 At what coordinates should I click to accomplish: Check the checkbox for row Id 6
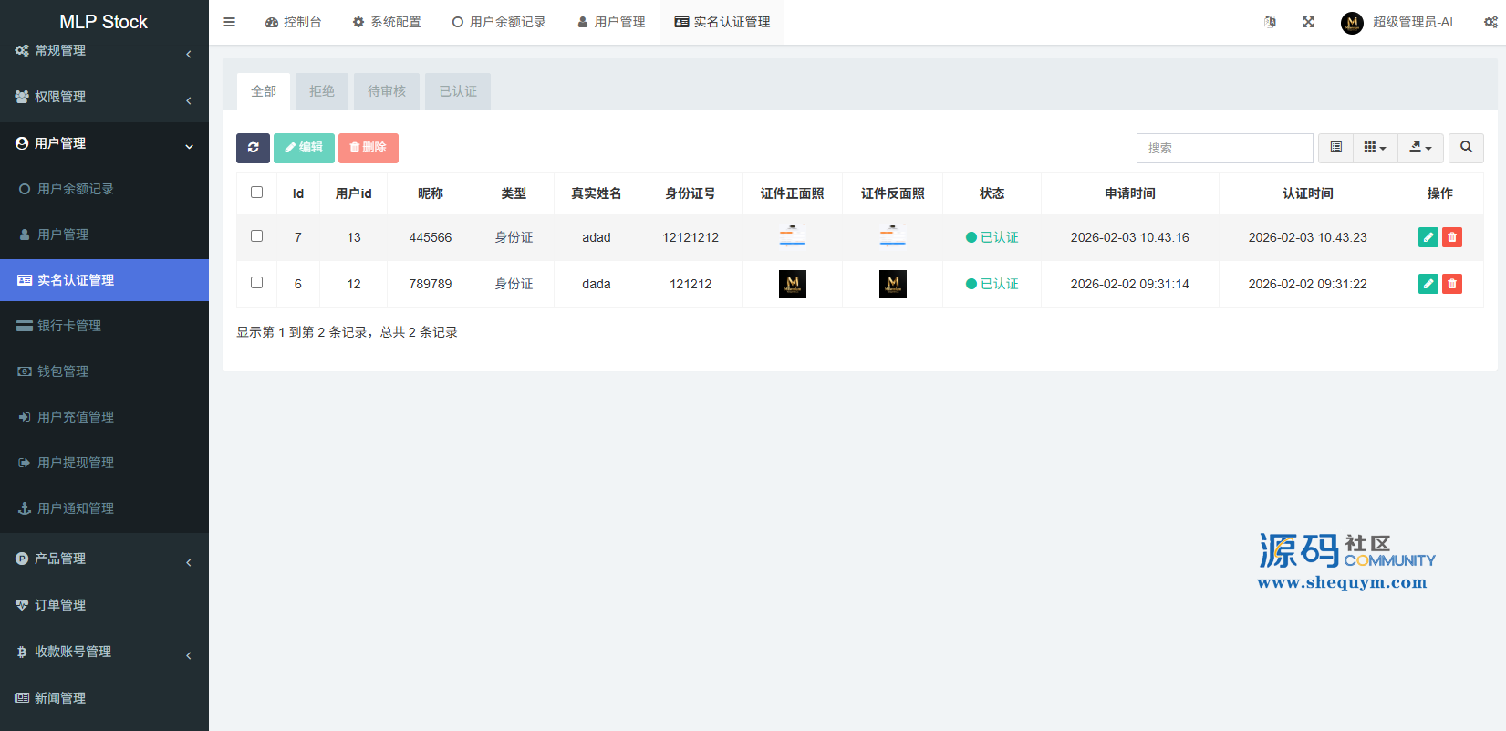coord(256,283)
